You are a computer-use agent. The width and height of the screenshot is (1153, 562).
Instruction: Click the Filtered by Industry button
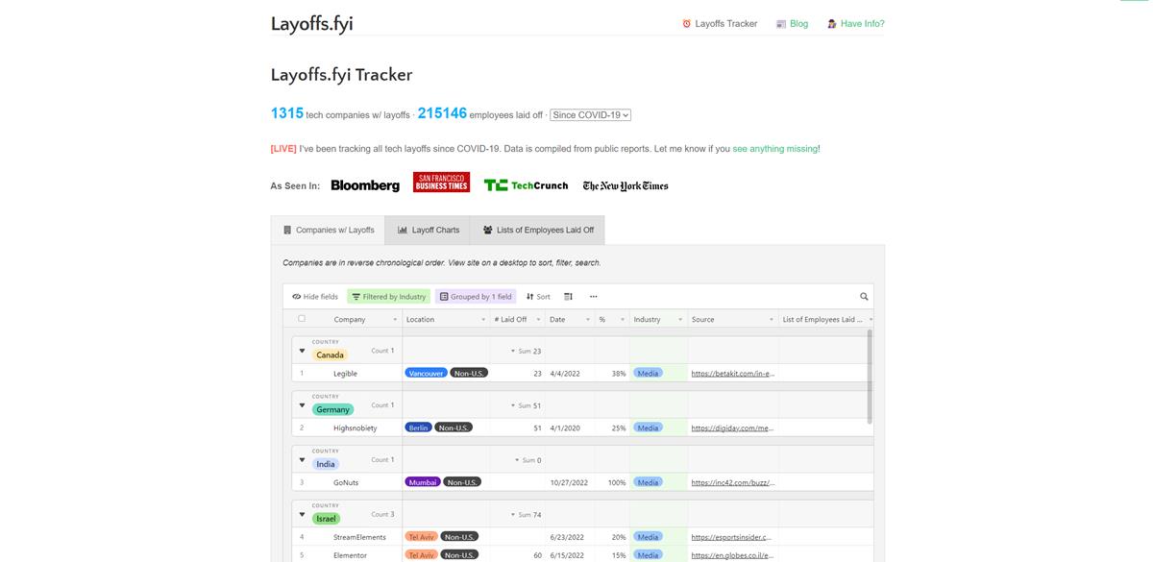coord(389,297)
